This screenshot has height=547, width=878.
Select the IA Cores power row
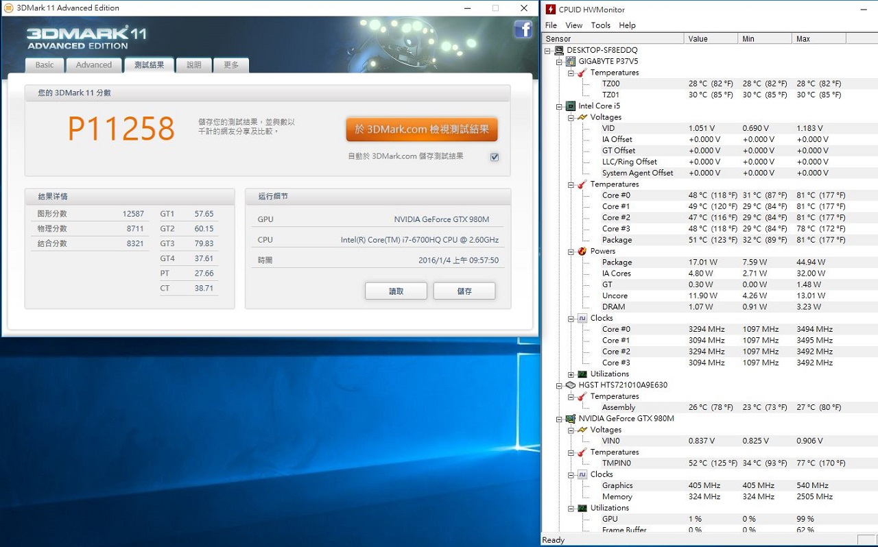[709, 273]
